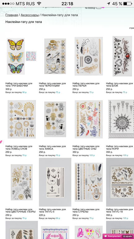The width and height of the screenshot is (134, 239).
Task: Open ТАТУС-18 product title link
Action: [119, 210]
